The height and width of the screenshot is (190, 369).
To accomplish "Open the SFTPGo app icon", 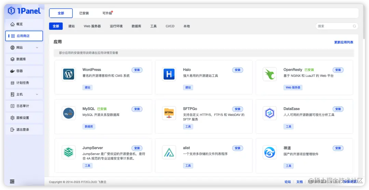I will pyautogui.click(x=169, y=113).
